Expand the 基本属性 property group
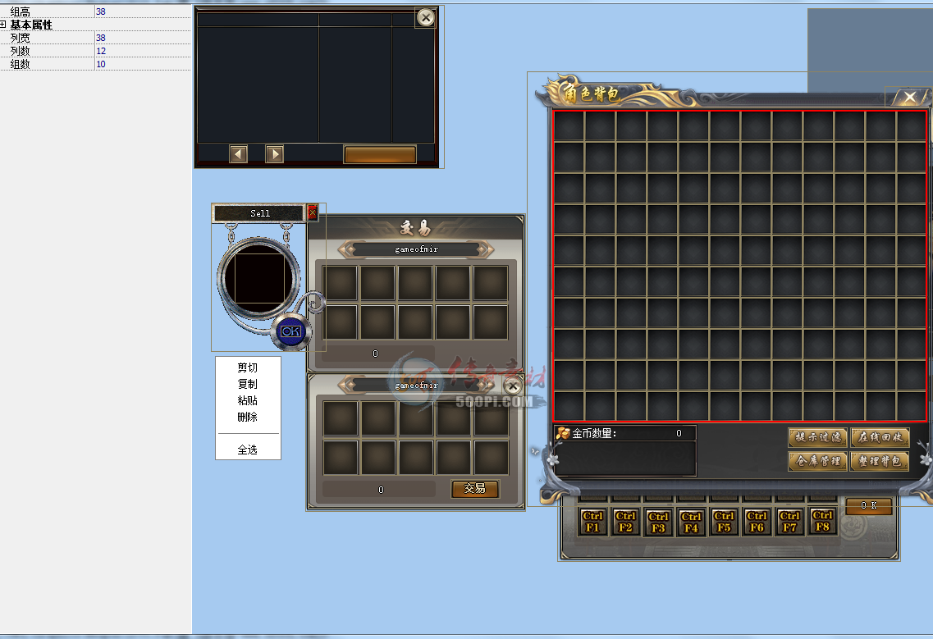Viewport: 933px width, 639px height. (x=3, y=25)
